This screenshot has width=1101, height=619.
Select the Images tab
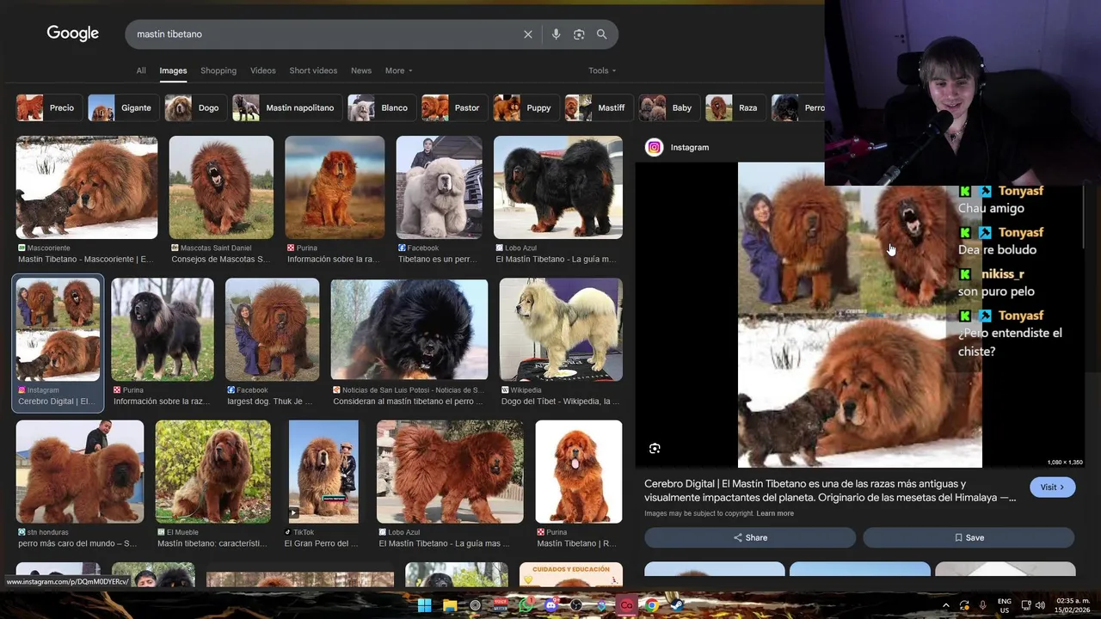(x=173, y=70)
